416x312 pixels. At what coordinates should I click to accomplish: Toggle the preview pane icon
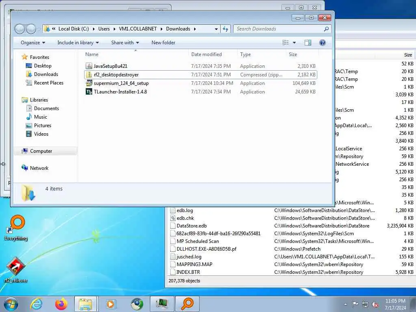pos(308,43)
